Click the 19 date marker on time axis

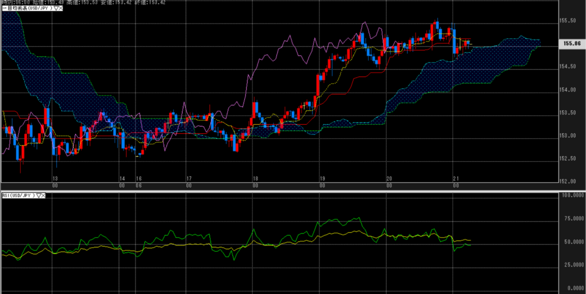coord(322,178)
